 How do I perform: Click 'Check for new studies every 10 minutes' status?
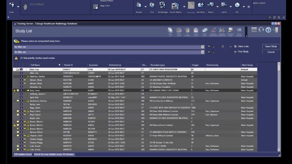pos(54,154)
